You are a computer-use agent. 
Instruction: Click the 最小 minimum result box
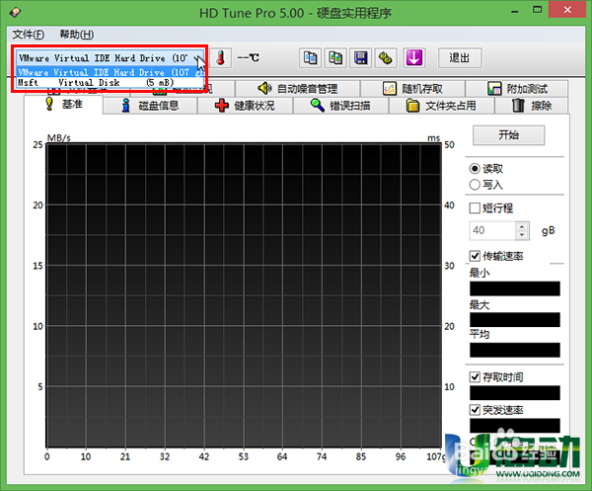515,288
